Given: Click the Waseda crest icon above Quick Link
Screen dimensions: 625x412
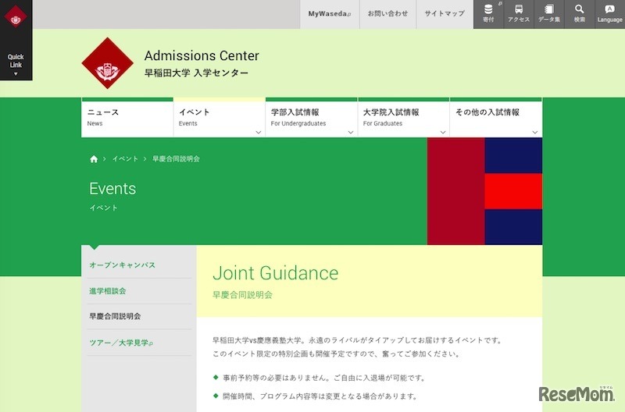Looking at the screenshot, I should click(x=16, y=16).
